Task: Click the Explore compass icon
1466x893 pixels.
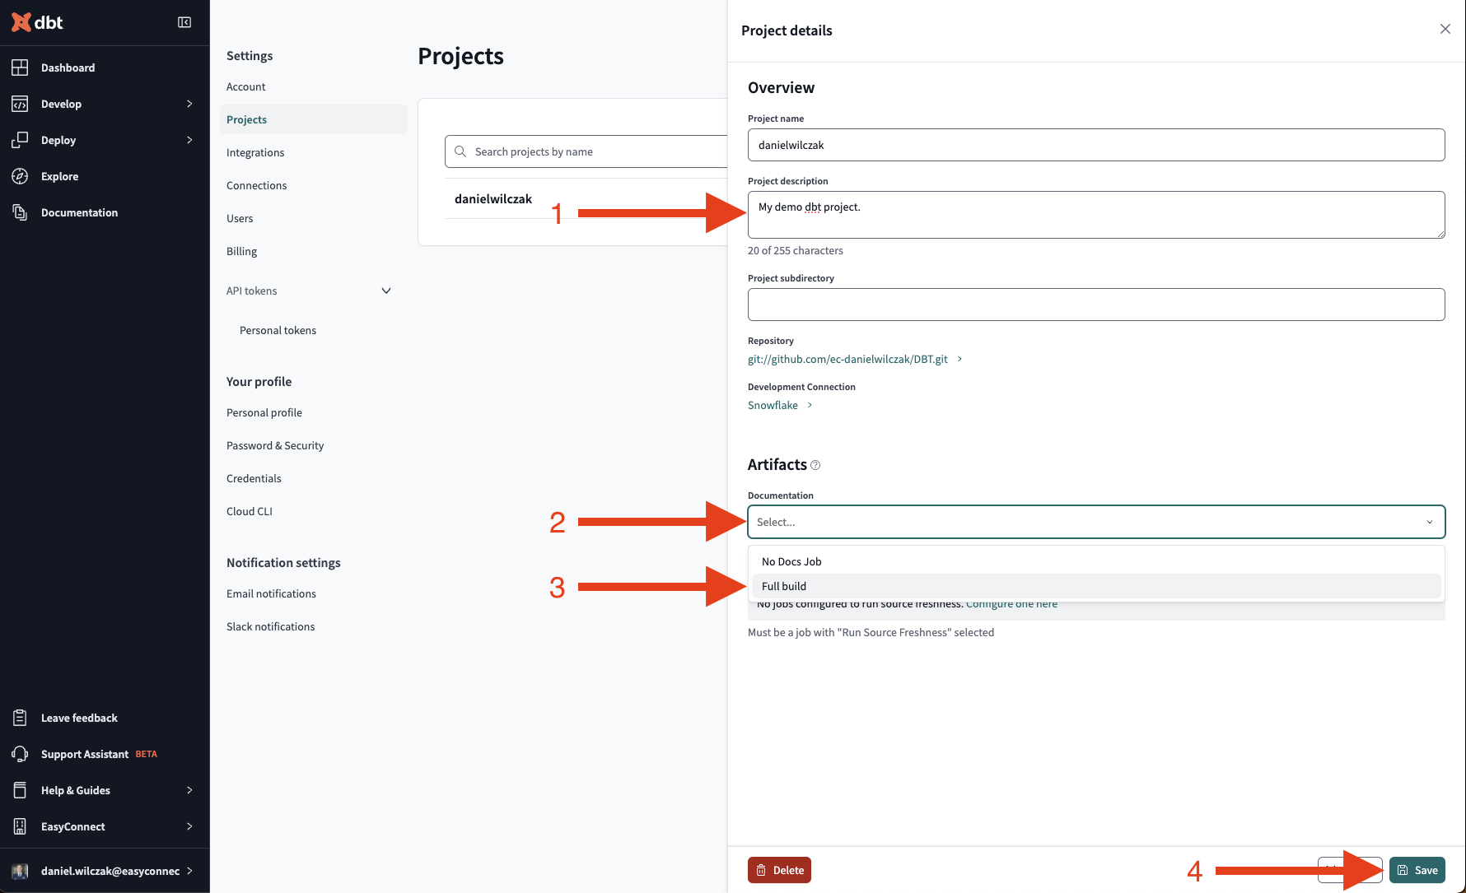Action: point(20,176)
